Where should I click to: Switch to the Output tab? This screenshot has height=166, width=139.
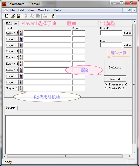click(x=11, y=108)
